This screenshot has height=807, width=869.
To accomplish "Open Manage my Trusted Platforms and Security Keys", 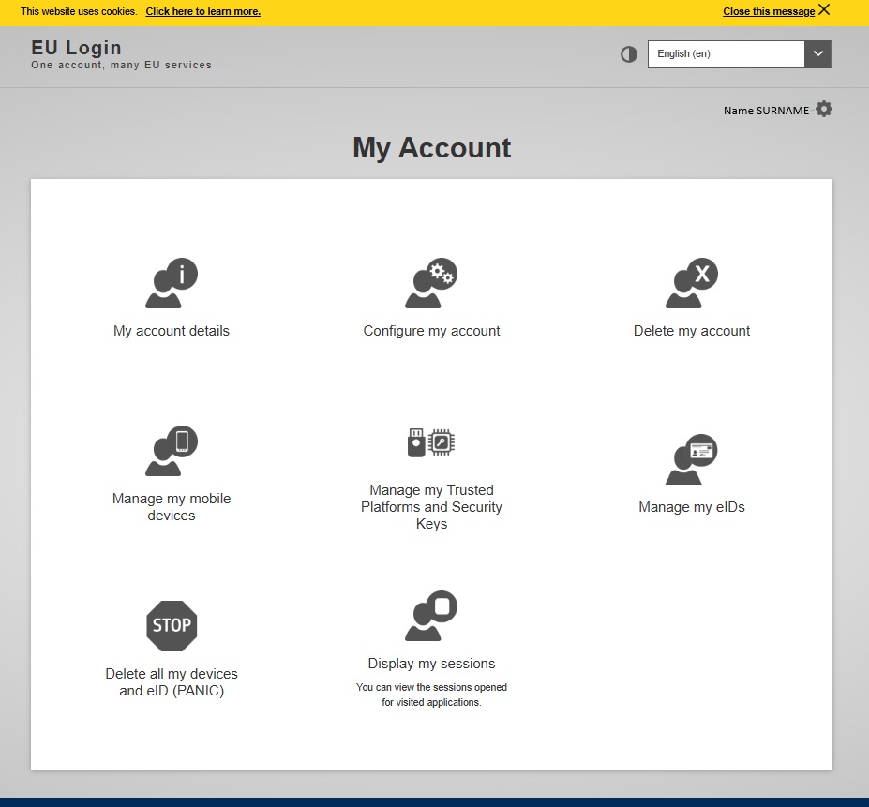I will coord(431,442).
